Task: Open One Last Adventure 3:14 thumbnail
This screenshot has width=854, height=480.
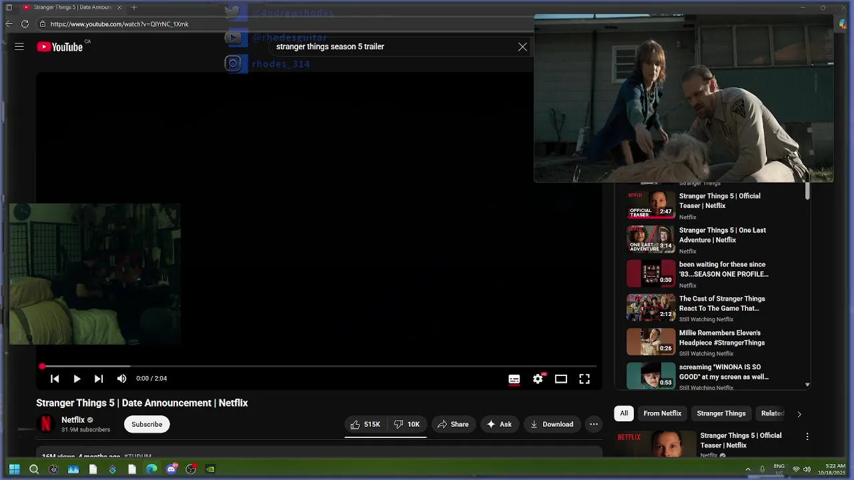Action: [651, 239]
